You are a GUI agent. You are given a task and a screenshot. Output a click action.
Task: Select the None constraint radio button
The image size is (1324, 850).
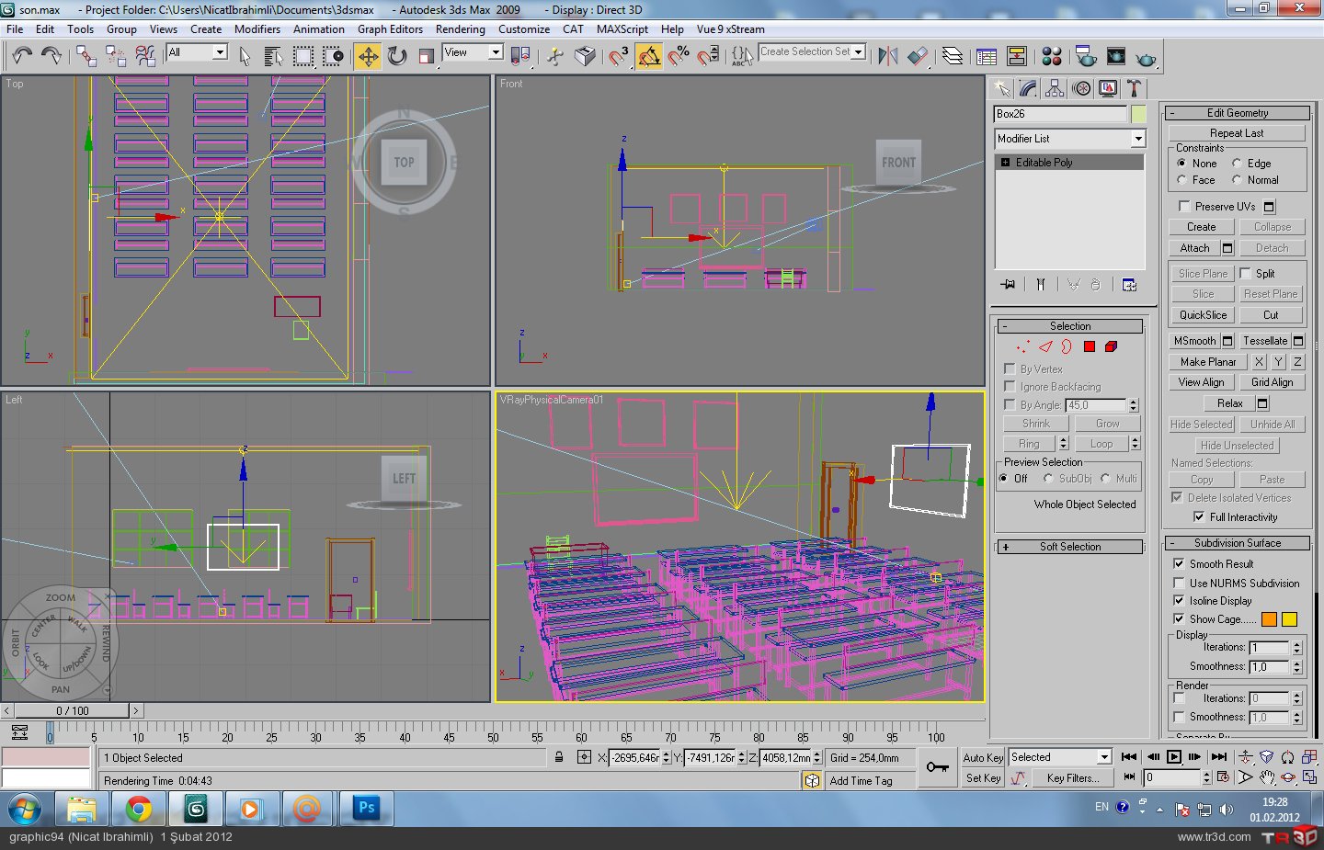pos(1182,163)
